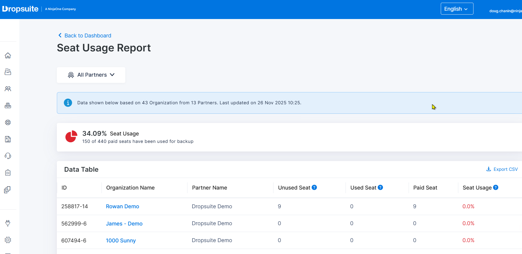Image resolution: width=522 pixels, height=254 pixels.
Task: Open the clipboard icon in sidebar
Action: pos(8,173)
